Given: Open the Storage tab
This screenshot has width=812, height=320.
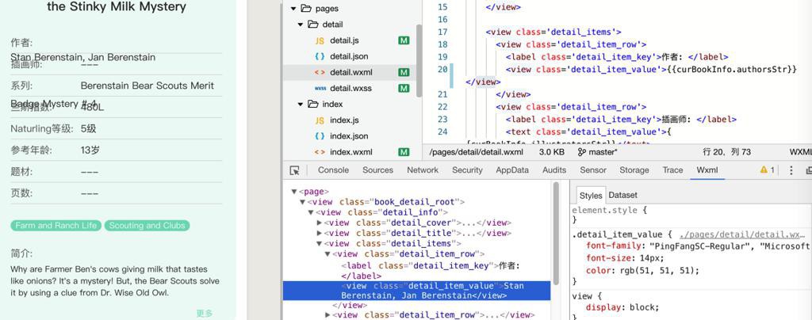Looking at the screenshot, I should coord(634,170).
